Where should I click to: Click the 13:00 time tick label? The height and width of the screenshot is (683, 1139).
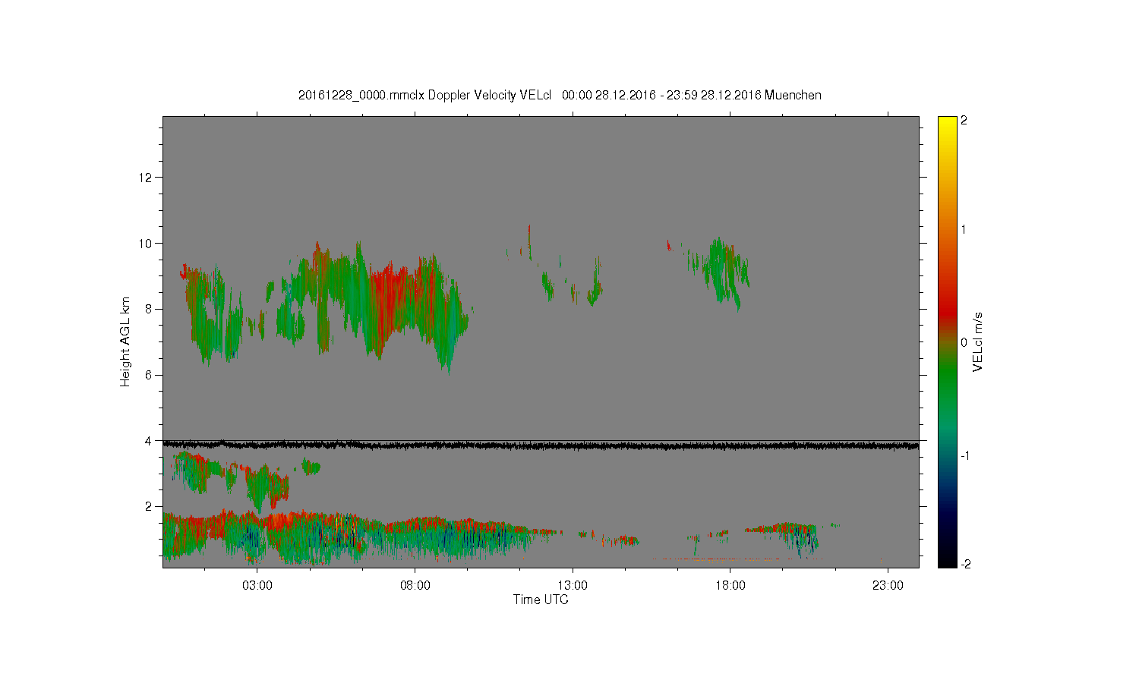pyautogui.click(x=573, y=586)
